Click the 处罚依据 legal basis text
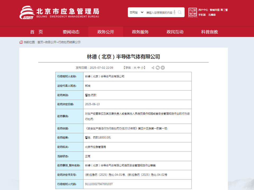Screen dimensions: 254x190 pyautogui.click(x=126, y=129)
